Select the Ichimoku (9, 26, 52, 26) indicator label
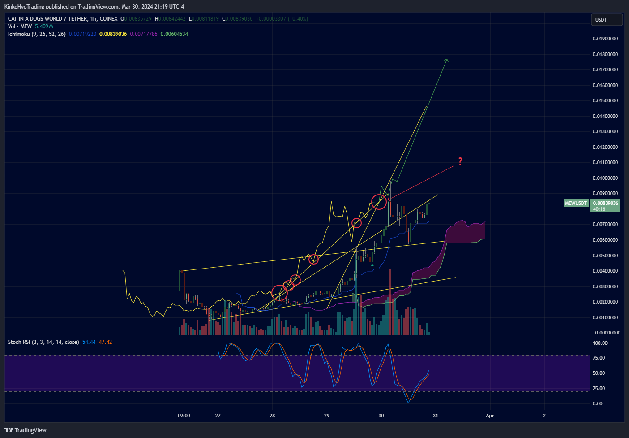 point(37,34)
